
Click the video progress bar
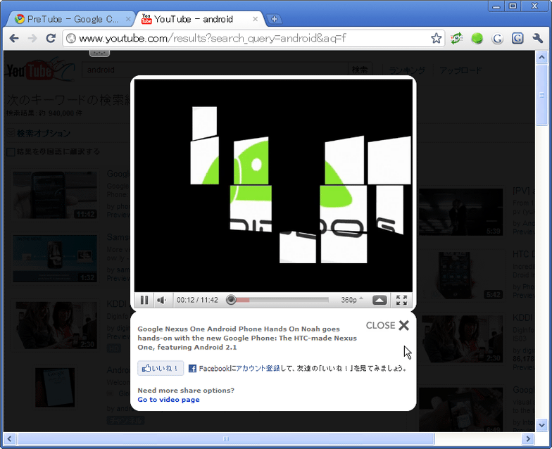point(277,300)
